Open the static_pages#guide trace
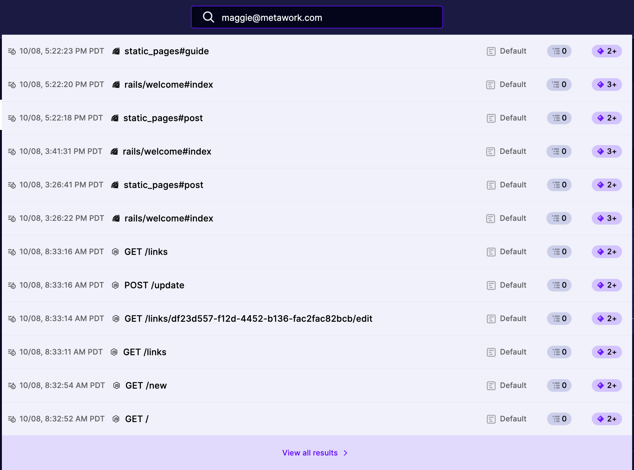 166,51
